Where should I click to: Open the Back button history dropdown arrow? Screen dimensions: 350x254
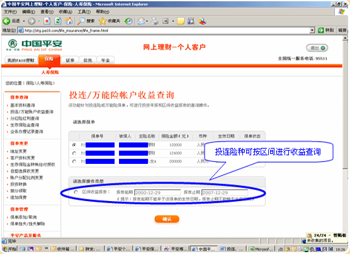(24, 21)
